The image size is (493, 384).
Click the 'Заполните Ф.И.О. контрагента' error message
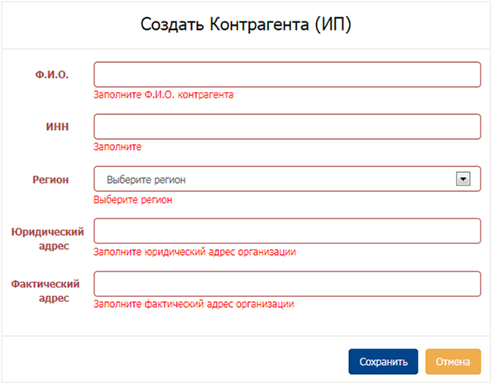pos(164,94)
